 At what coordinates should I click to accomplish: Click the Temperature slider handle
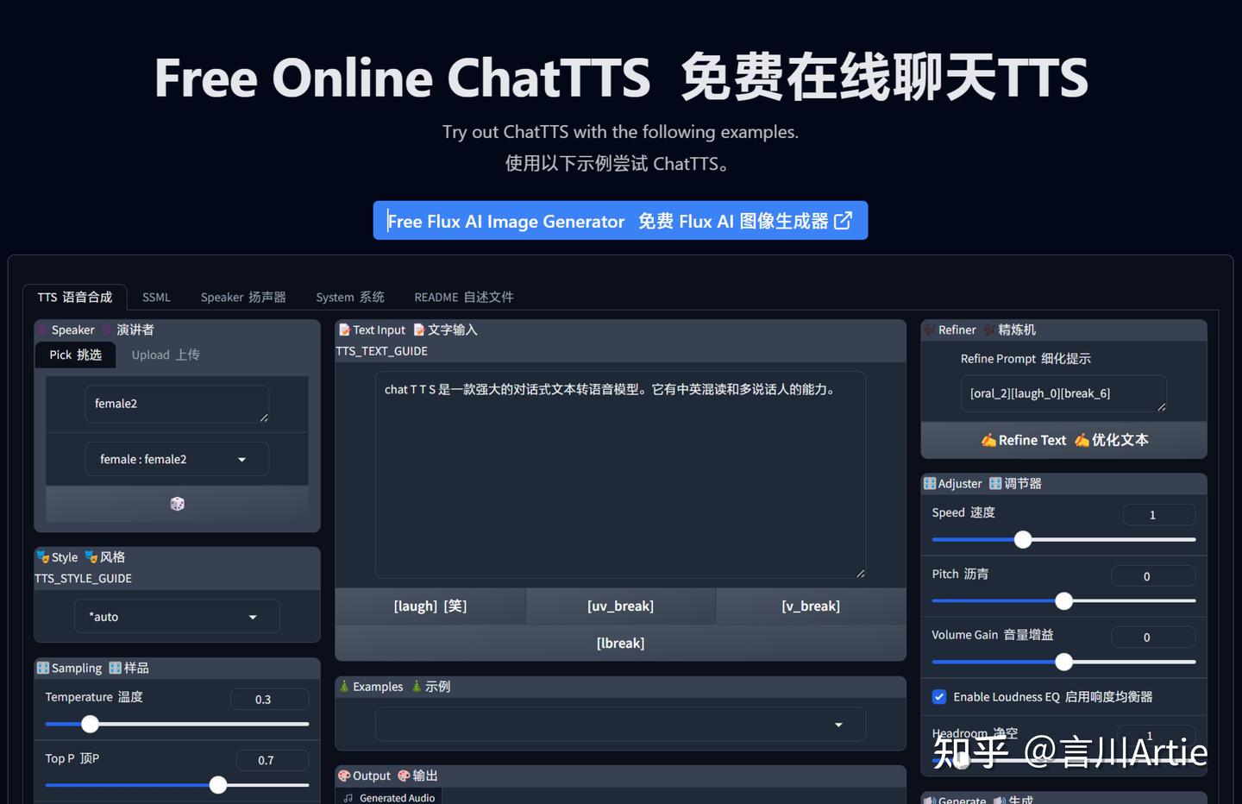[90, 724]
